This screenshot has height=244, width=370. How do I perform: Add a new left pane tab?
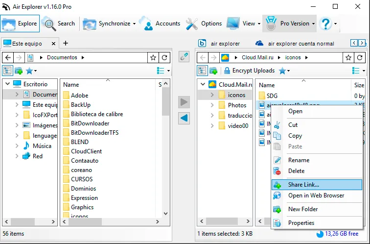[x=66, y=43]
